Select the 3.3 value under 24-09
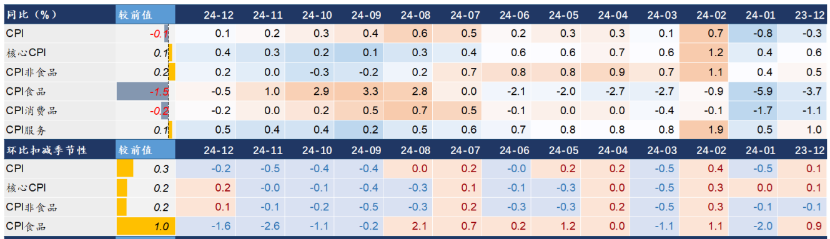This screenshot has height=239, width=830. (370, 92)
